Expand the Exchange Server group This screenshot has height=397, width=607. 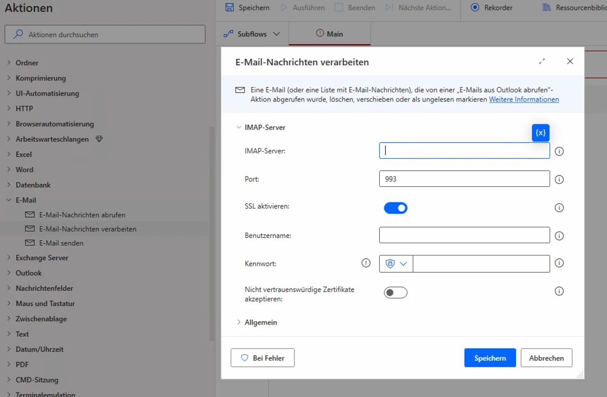[8, 258]
